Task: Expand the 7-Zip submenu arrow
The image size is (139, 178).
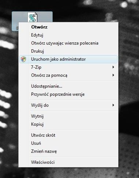Action: 113,67
